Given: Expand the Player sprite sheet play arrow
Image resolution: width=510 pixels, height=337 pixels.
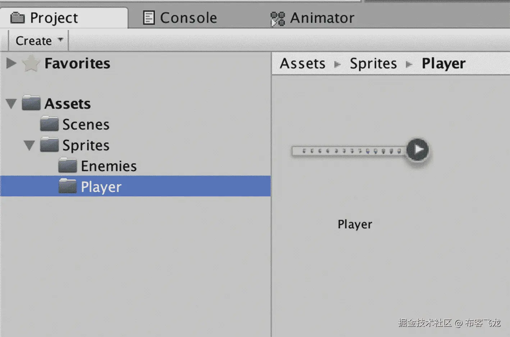Looking at the screenshot, I should pyautogui.click(x=418, y=149).
